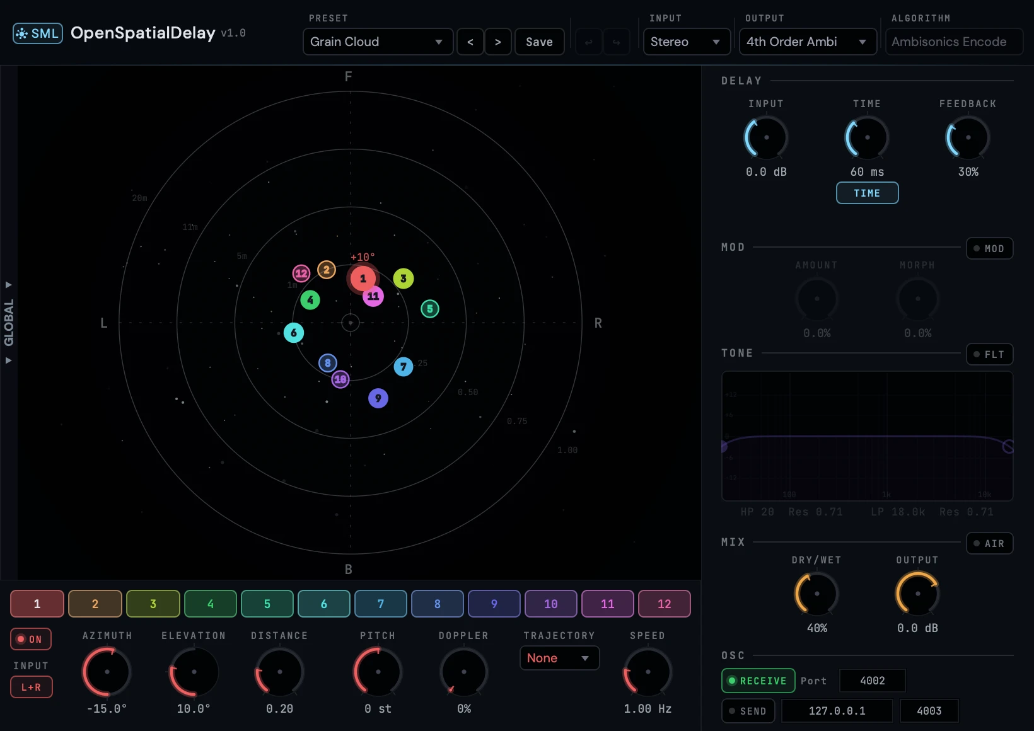Toggle the L+R input selector

[31, 687]
